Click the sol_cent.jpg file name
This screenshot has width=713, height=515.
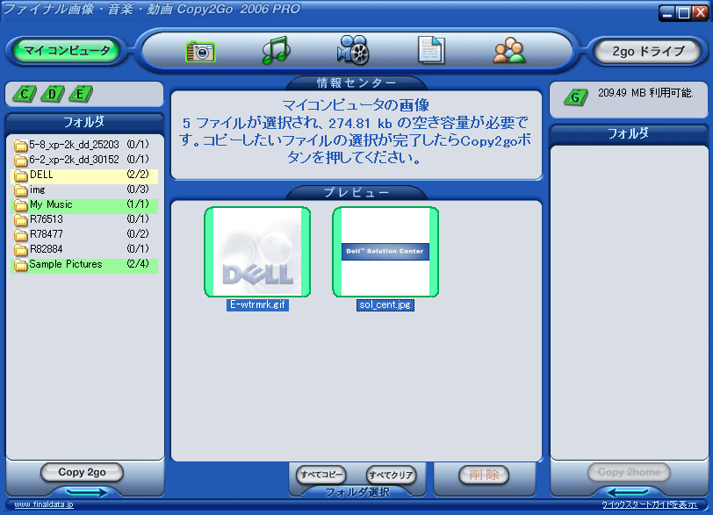pyautogui.click(x=385, y=304)
